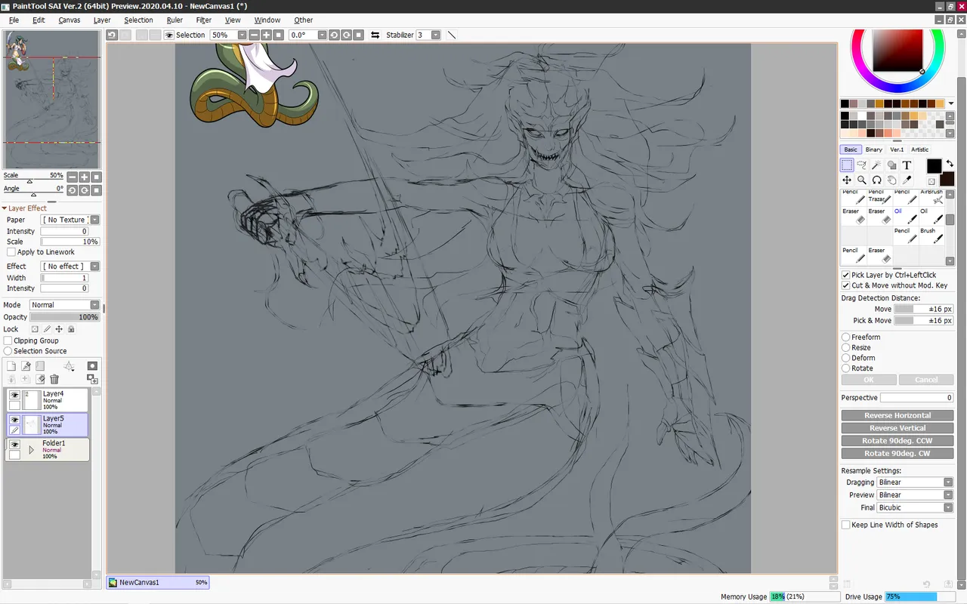Zoom out with toolbar minus button
This screenshot has width=967, height=604.
(255, 35)
